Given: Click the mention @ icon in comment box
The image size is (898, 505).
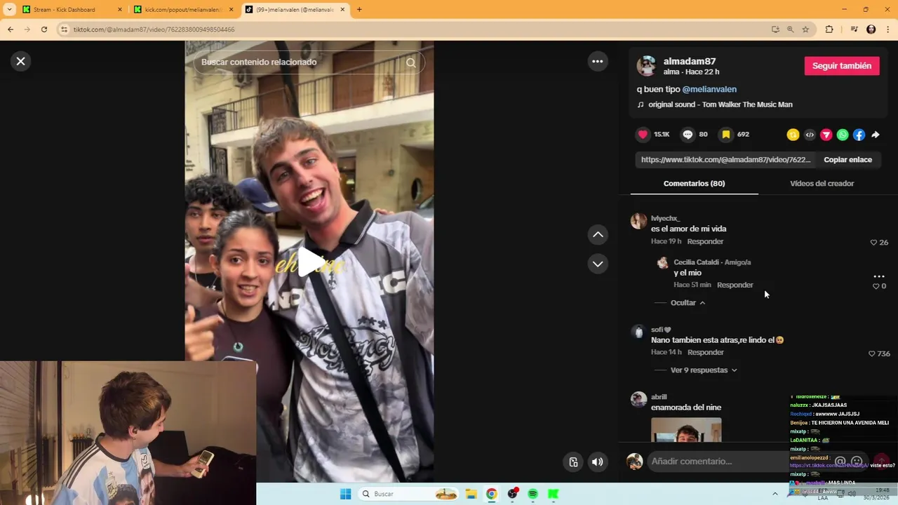Looking at the screenshot, I should (840, 462).
